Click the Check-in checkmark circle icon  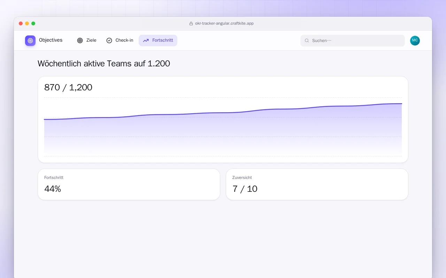click(x=109, y=40)
